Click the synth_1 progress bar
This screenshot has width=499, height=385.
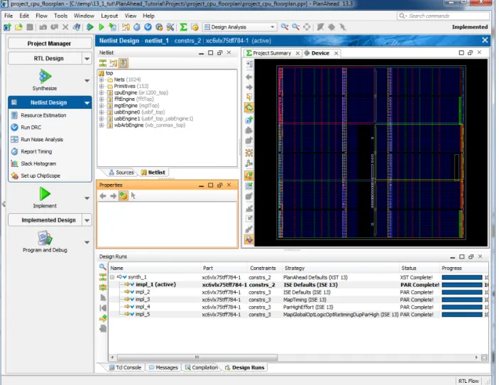point(462,277)
